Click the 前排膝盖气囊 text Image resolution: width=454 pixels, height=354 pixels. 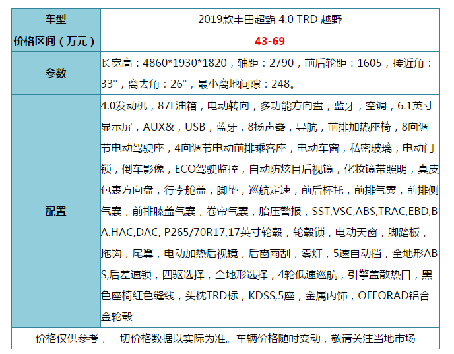tap(164, 212)
